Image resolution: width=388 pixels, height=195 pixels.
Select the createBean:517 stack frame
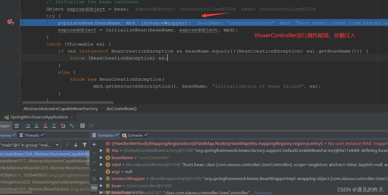(45, 161)
